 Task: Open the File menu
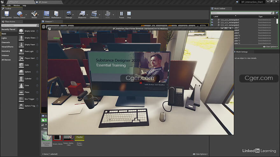[3, 5]
